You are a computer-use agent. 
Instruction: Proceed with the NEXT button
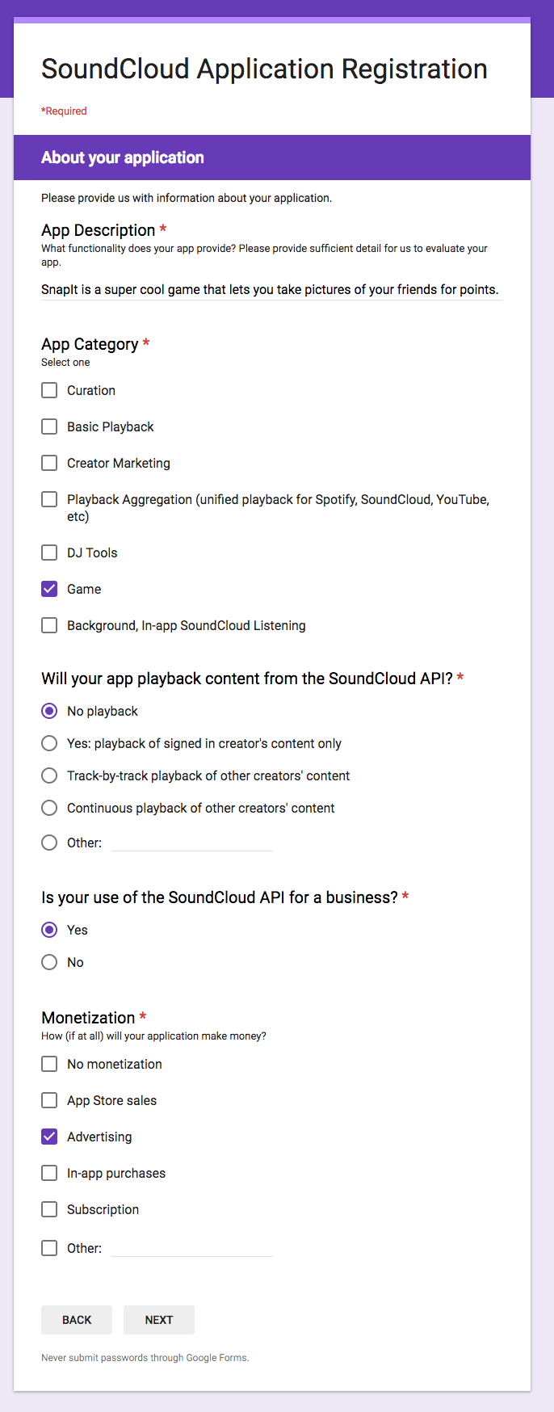tap(159, 1320)
